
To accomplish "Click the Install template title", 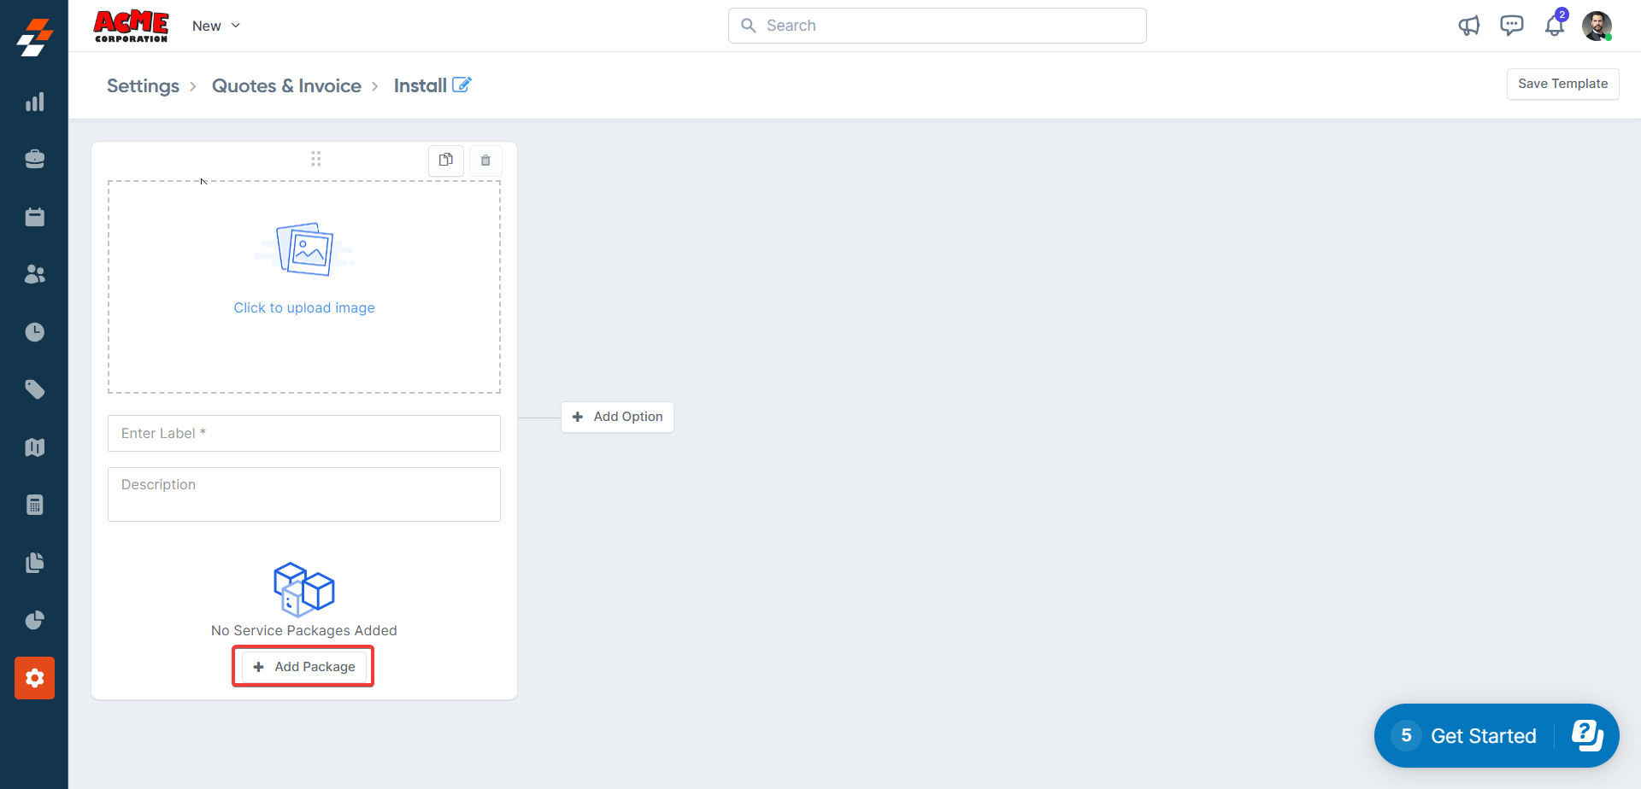I will pyautogui.click(x=421, y=85).
